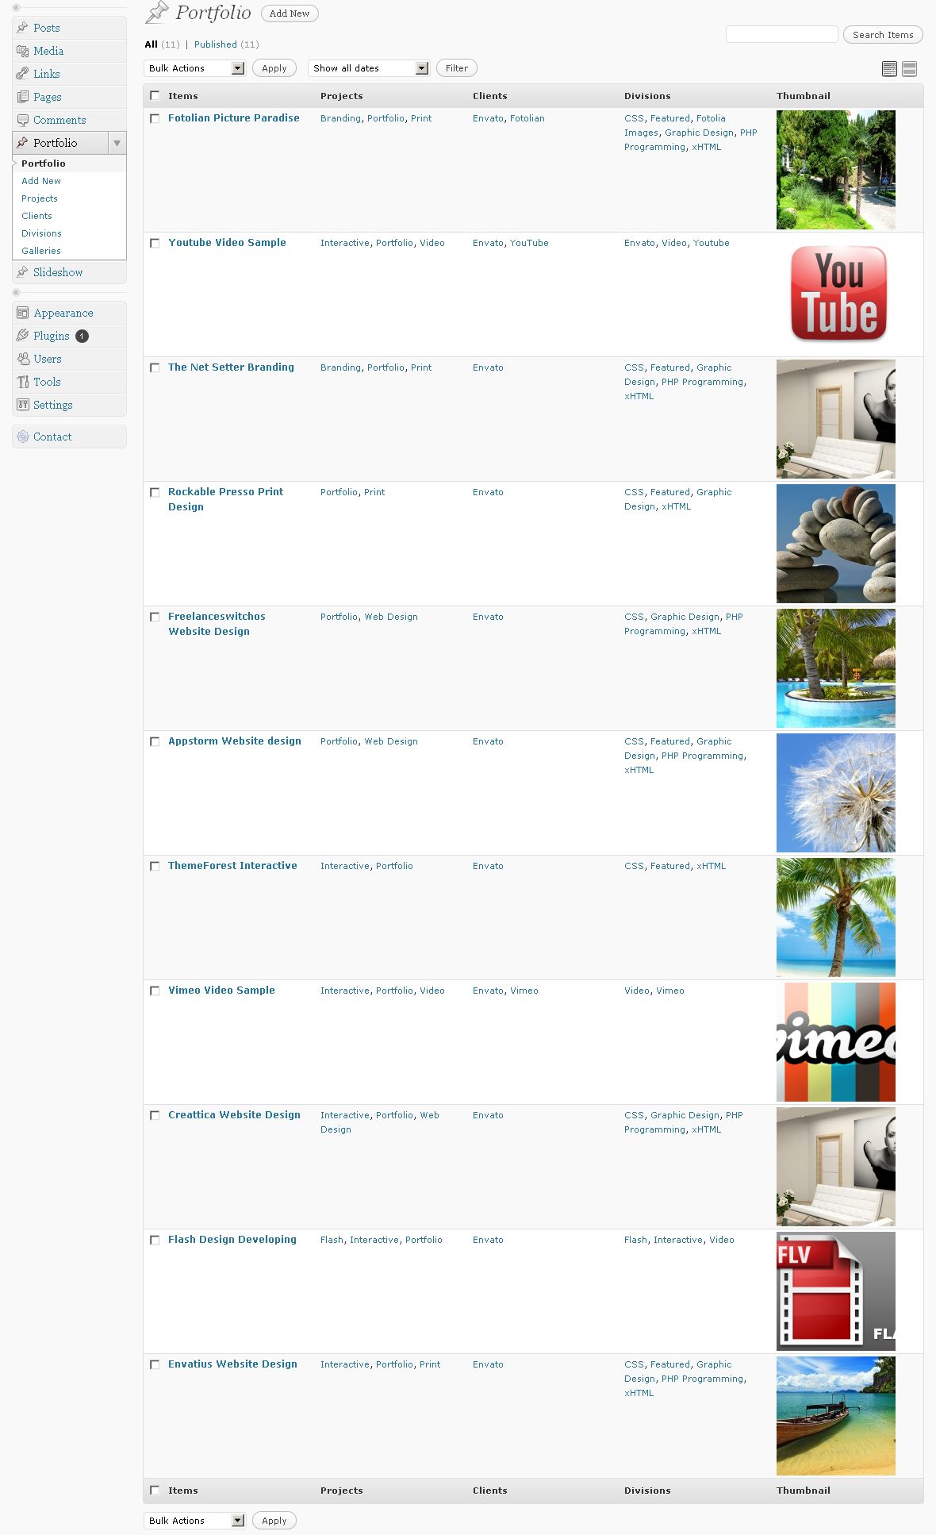Click the Comments bubble icon
Viewport: 936px width, 1535px height.
coord(23,120)
